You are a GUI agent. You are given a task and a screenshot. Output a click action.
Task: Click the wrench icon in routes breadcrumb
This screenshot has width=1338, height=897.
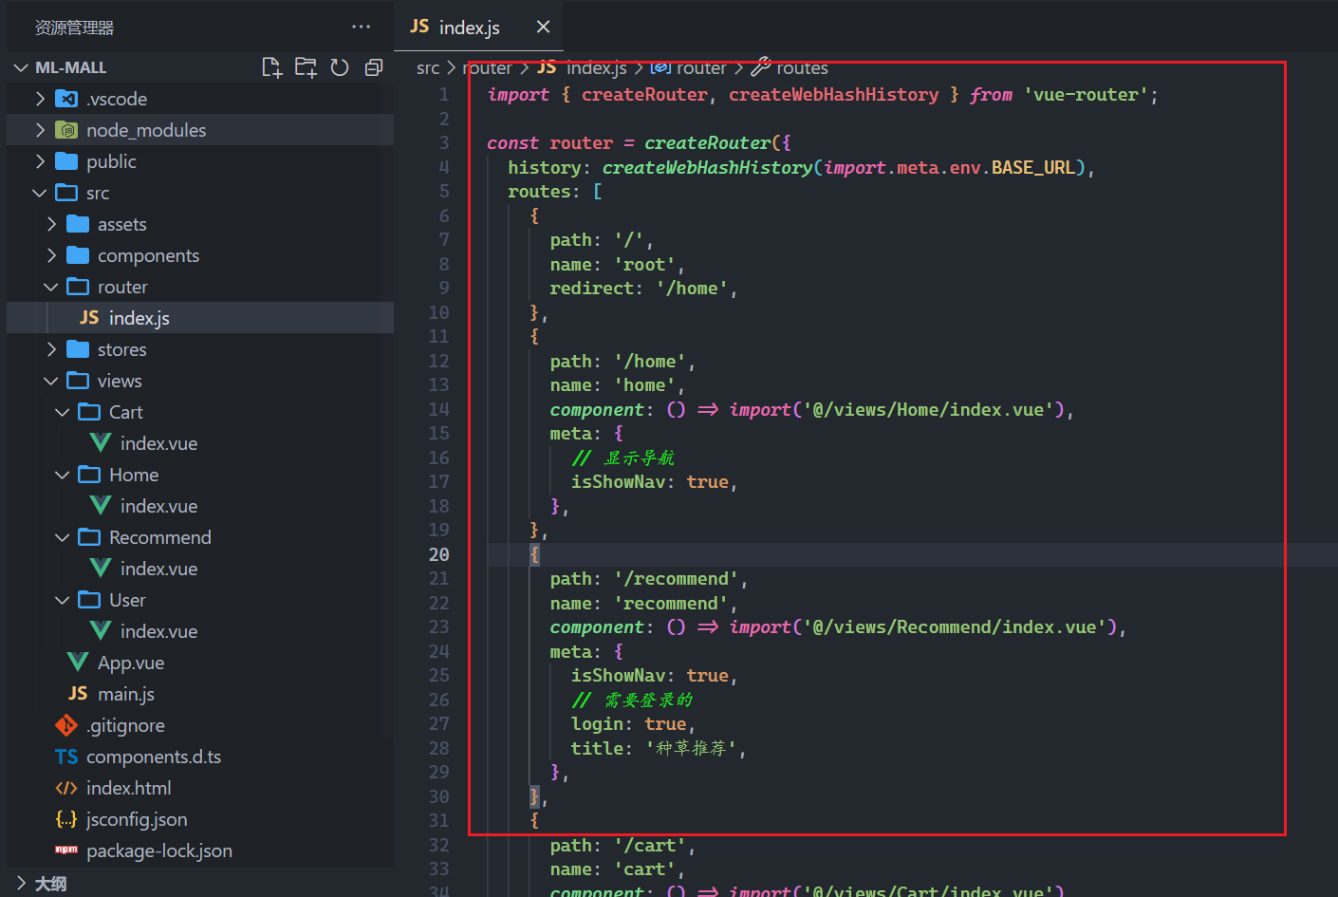click(761, 66)
